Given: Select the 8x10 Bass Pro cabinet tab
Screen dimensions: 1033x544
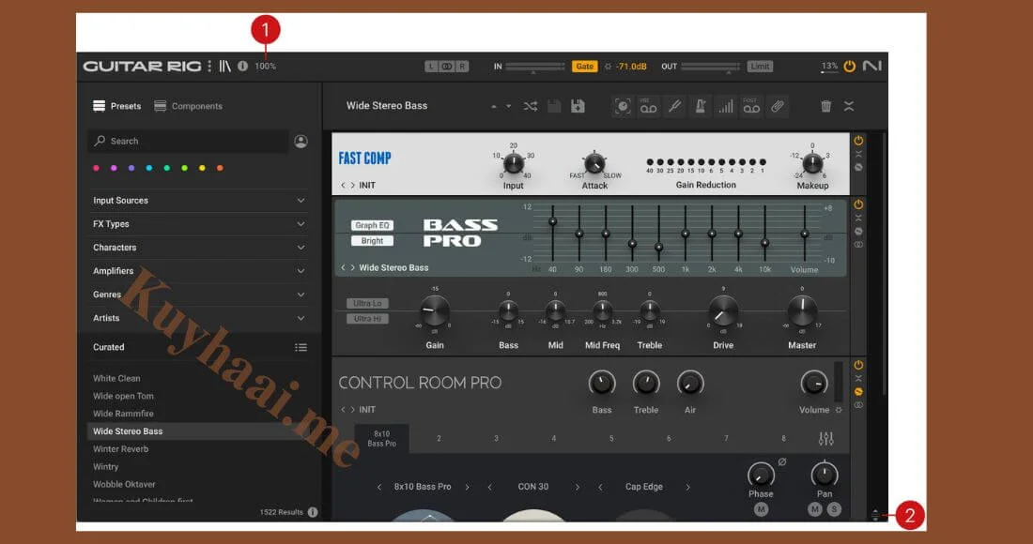Looking at the screenshot, I should coord(381,439).
